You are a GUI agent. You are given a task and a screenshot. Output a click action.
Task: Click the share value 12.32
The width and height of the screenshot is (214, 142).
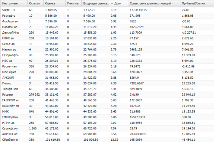(114, 140)
